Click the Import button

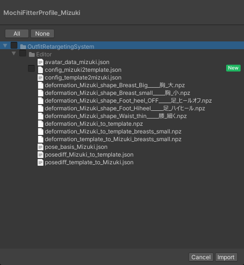point(226,257)
